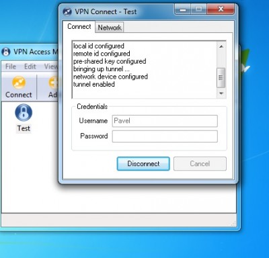Viewport: 269px width, 258px height.
Task: Minimize the VPN Connect window
Action: pyautogui.click(x=183, y=9)
